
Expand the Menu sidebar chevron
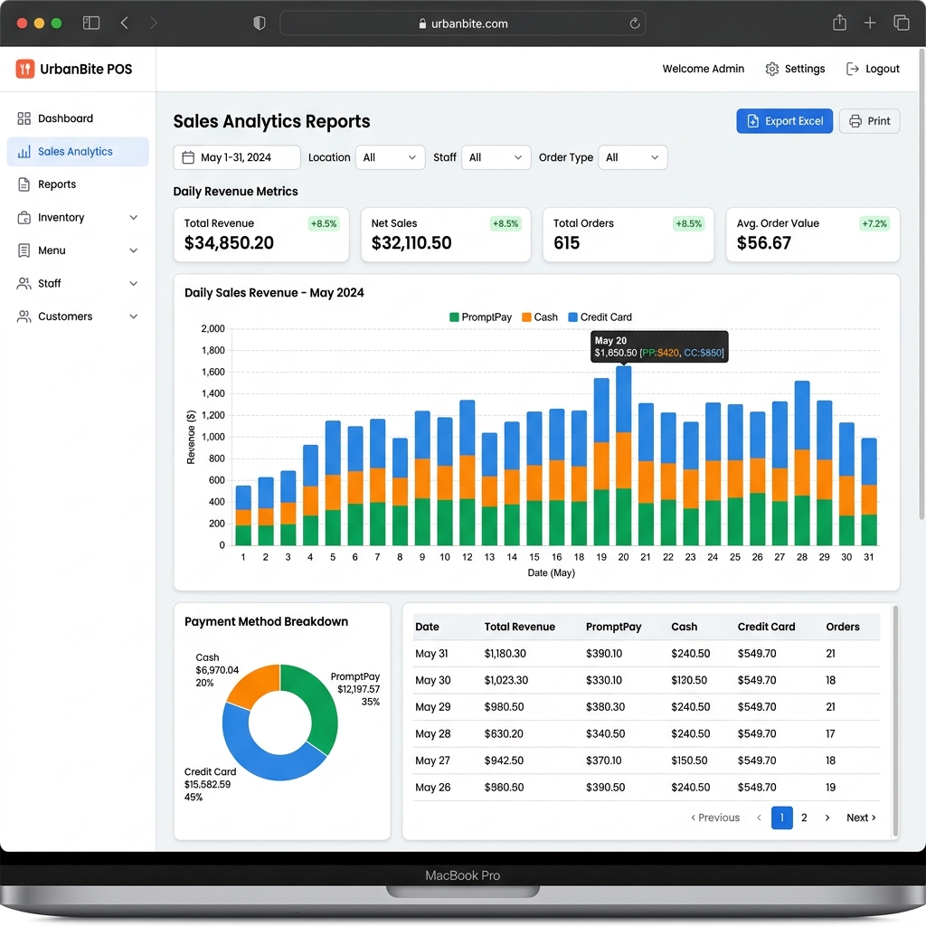pos(134,251)
